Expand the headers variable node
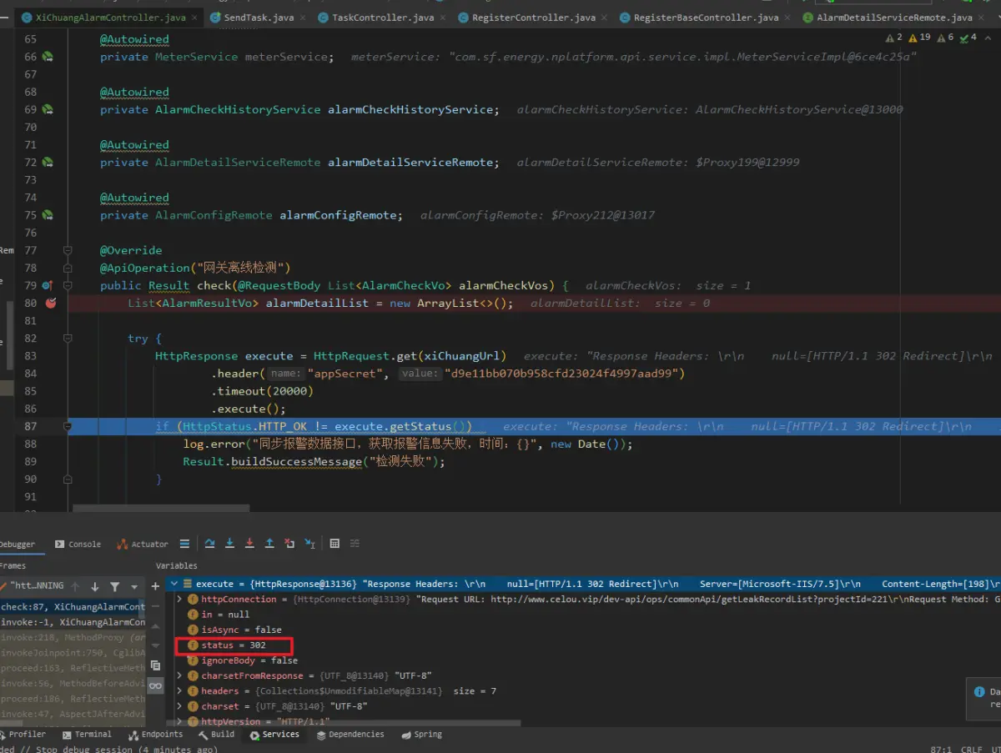 tap(179, 690)
